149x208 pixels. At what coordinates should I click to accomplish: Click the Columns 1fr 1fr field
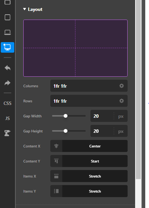(x=89, y=86)
